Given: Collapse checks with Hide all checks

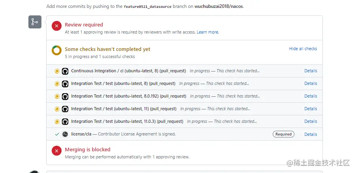Looking at the screenshot, I should 303,49.
